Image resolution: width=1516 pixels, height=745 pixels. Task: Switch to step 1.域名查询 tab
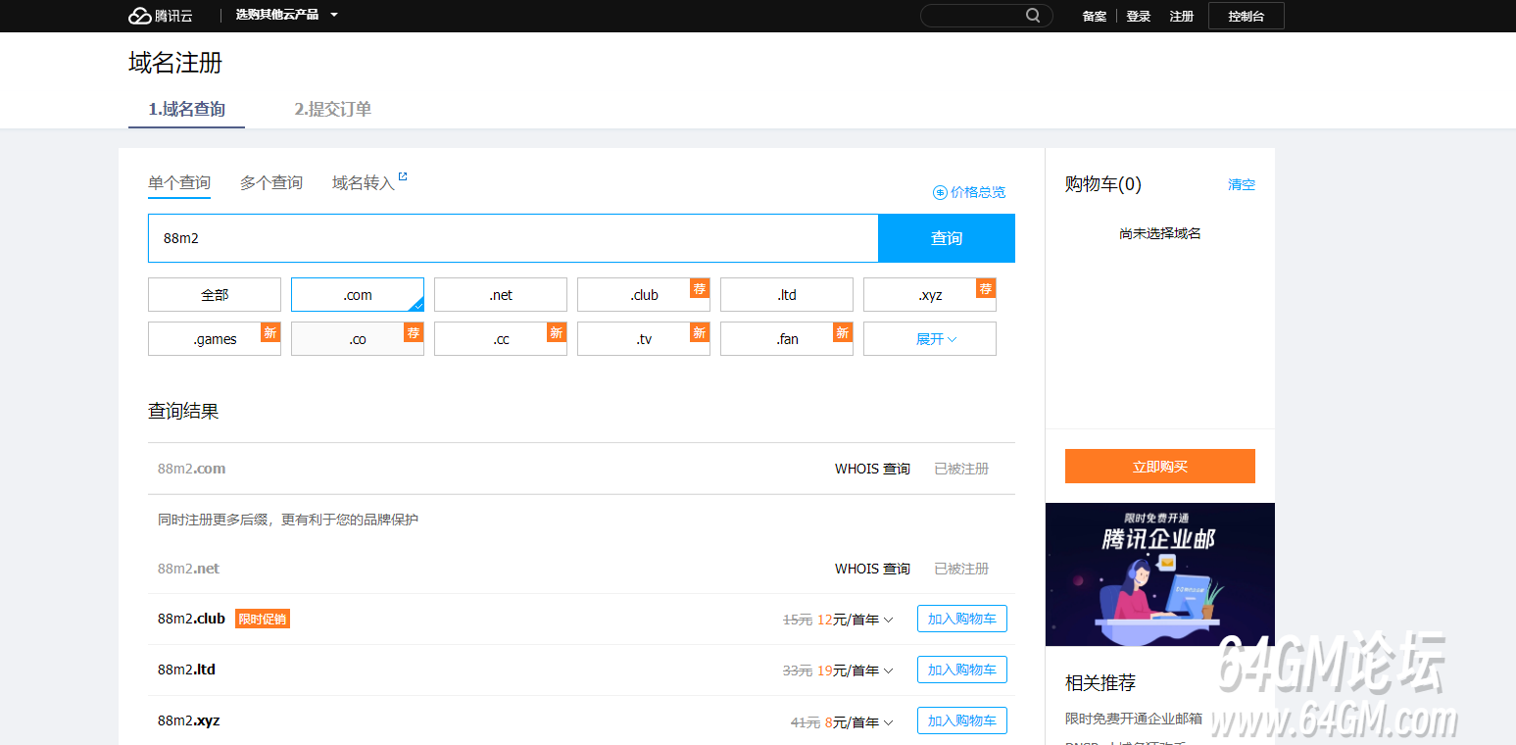(x=186, y=110)
